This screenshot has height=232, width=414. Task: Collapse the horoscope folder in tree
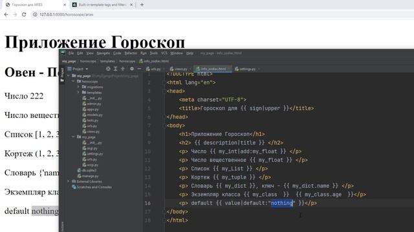click(x=73, y=82)
